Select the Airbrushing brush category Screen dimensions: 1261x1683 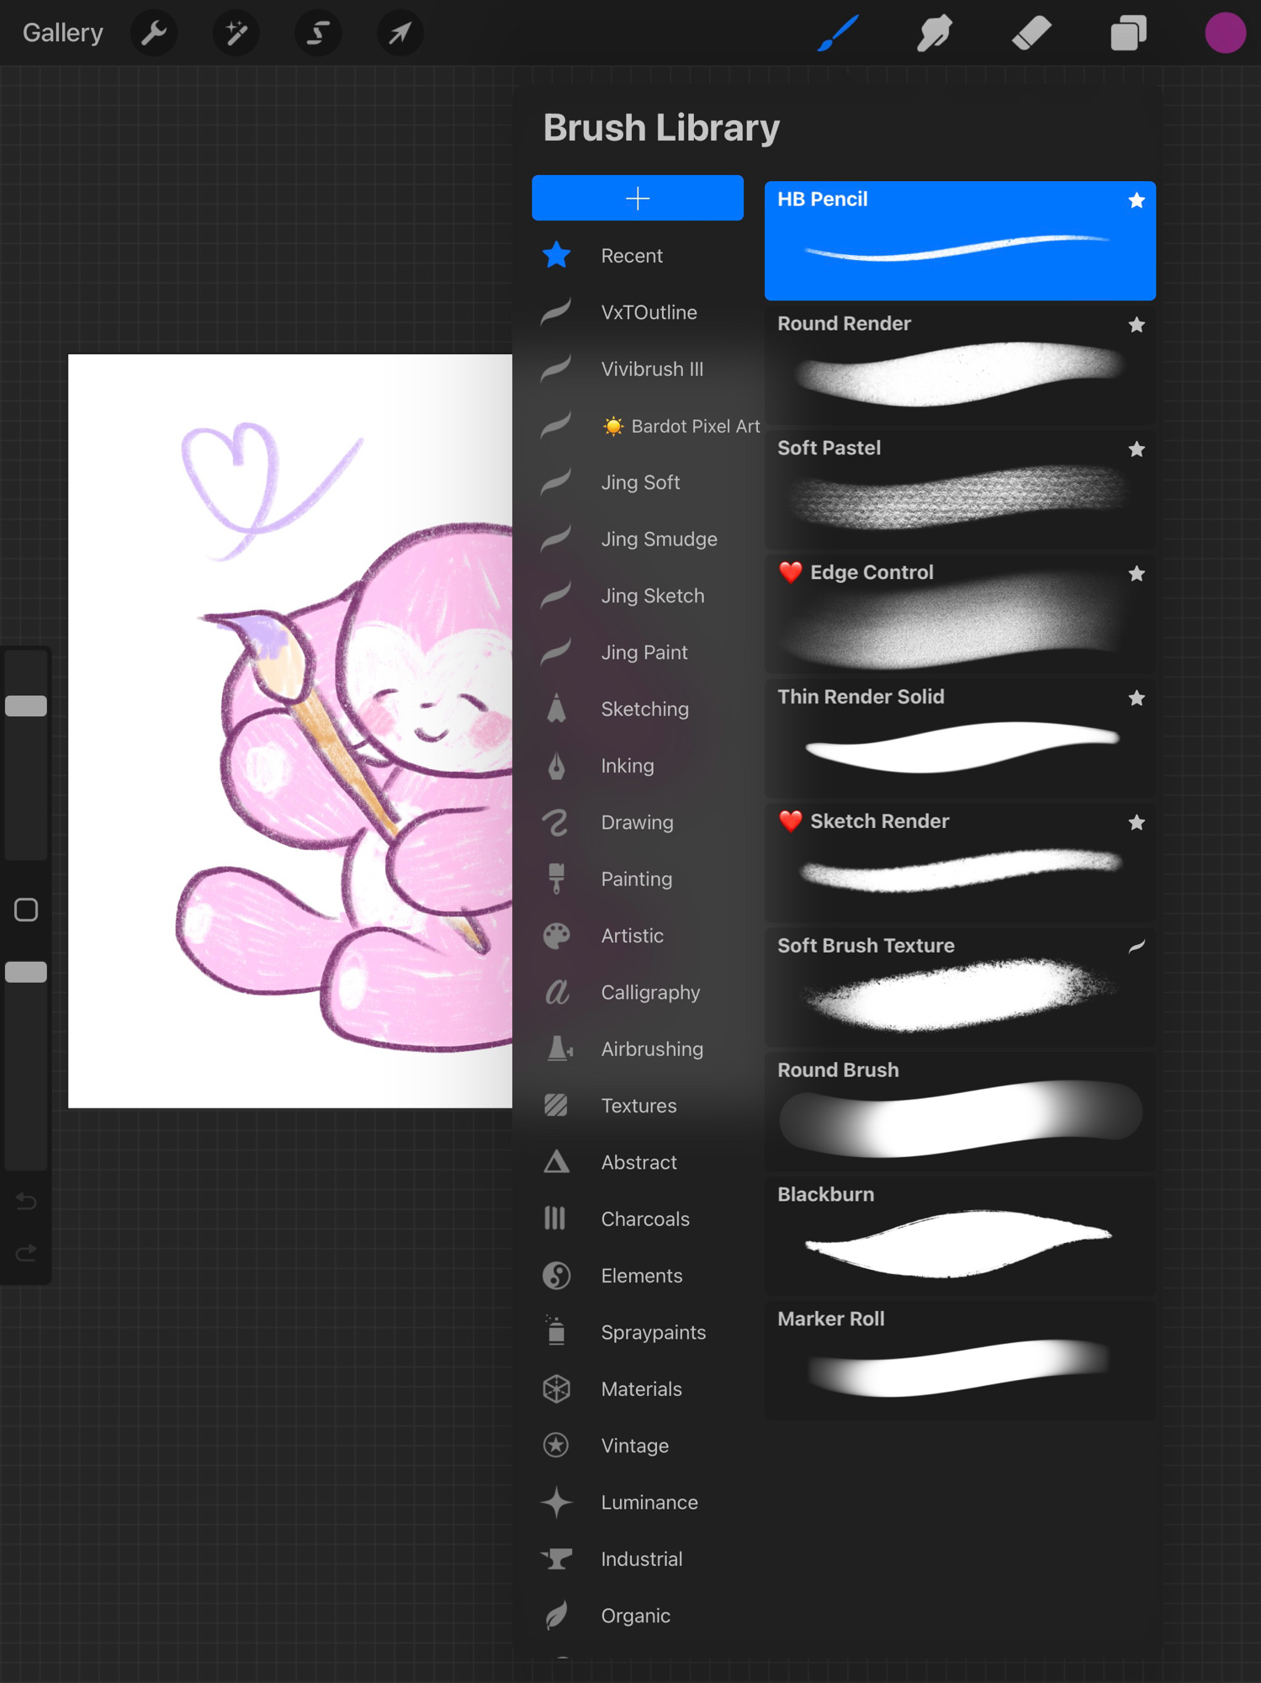click(652, 1049)
